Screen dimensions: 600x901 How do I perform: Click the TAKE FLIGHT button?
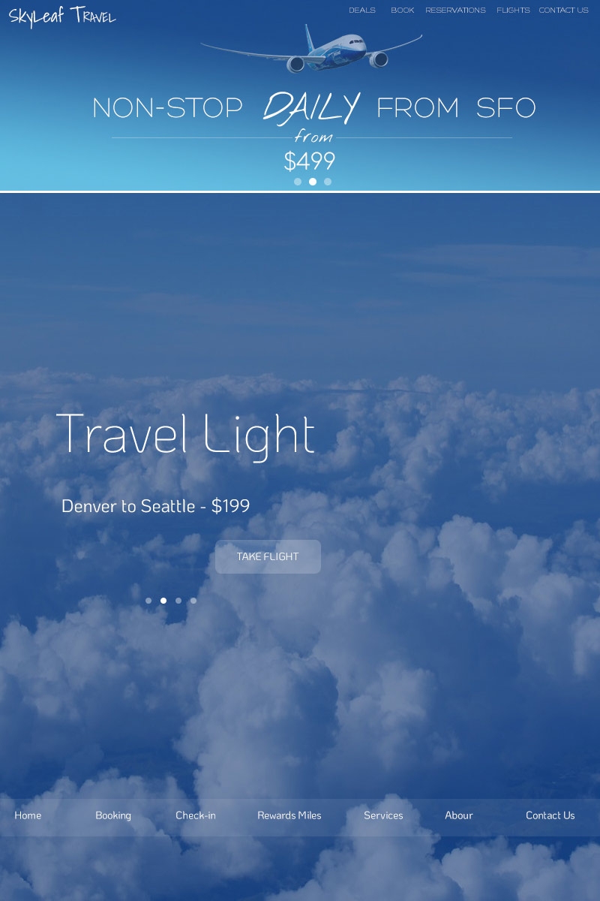pos(268,556)
